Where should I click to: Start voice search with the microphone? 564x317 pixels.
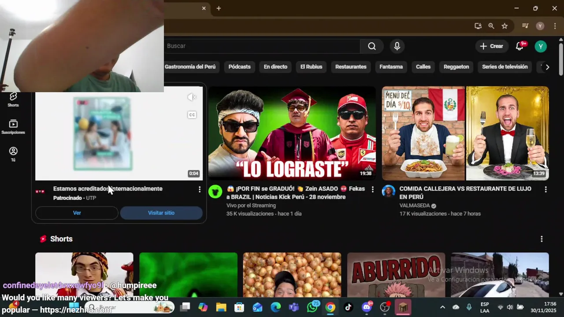tap(397, 46)
